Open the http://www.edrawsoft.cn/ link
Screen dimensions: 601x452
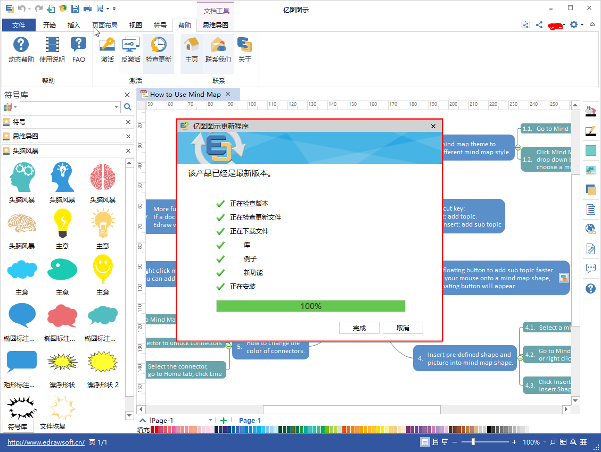46,442
